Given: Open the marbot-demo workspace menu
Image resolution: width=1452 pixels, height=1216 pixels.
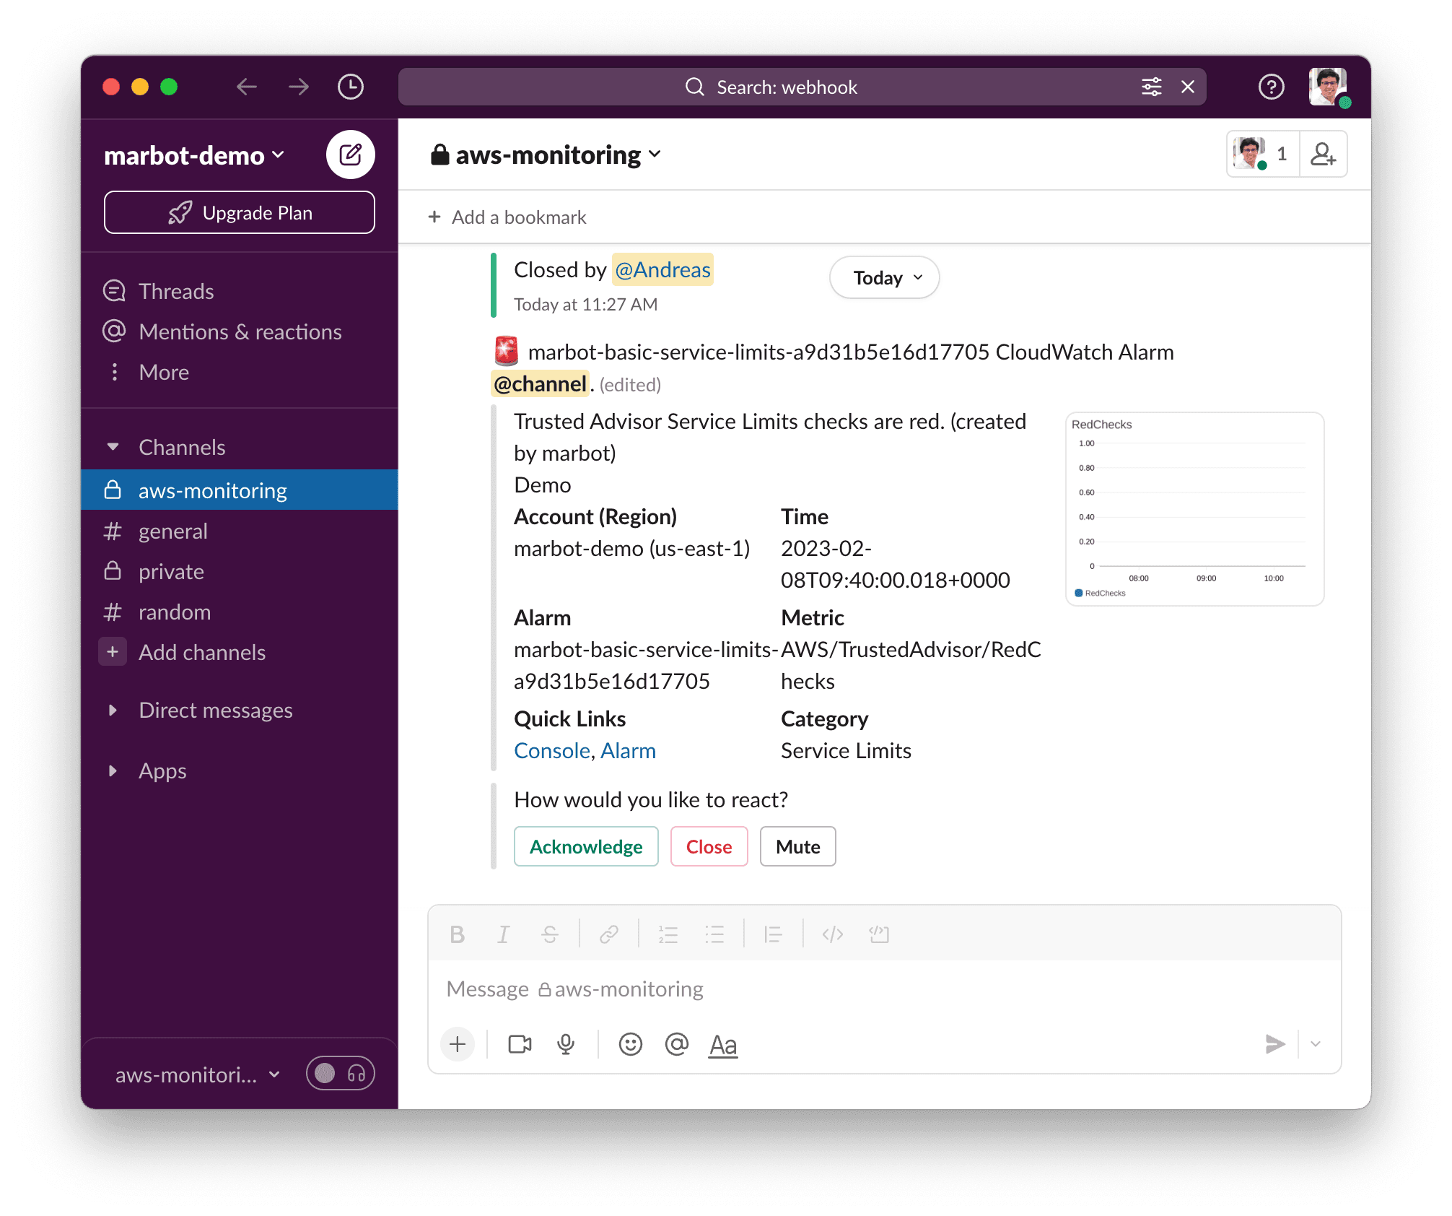Looking at the screenshot, I should (x=195, y=155).
